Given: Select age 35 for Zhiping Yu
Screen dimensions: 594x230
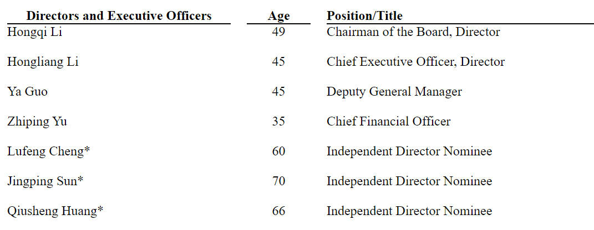Looking at the screenshot, I should pyautogui.click(x=278, y=122).
